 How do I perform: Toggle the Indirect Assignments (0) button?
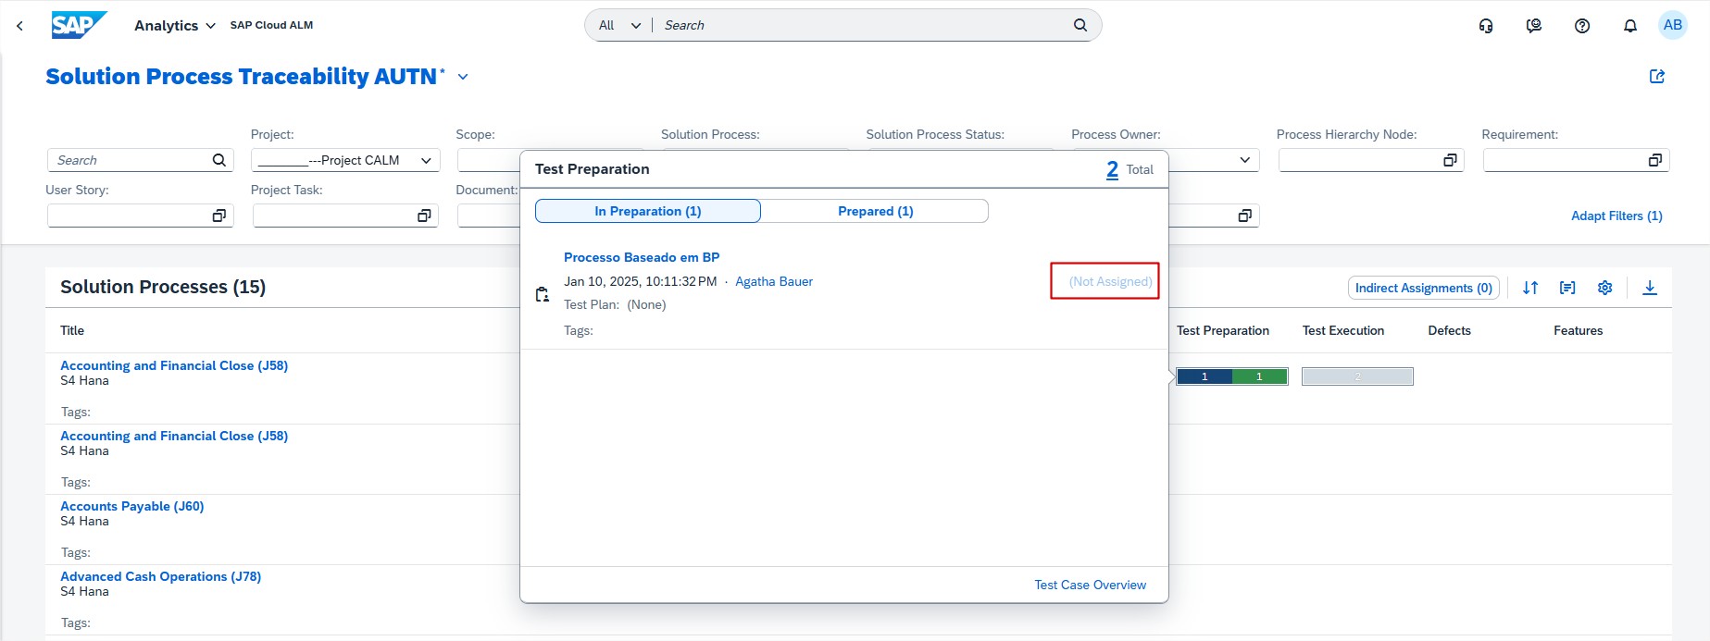(x=1423, y=288)
